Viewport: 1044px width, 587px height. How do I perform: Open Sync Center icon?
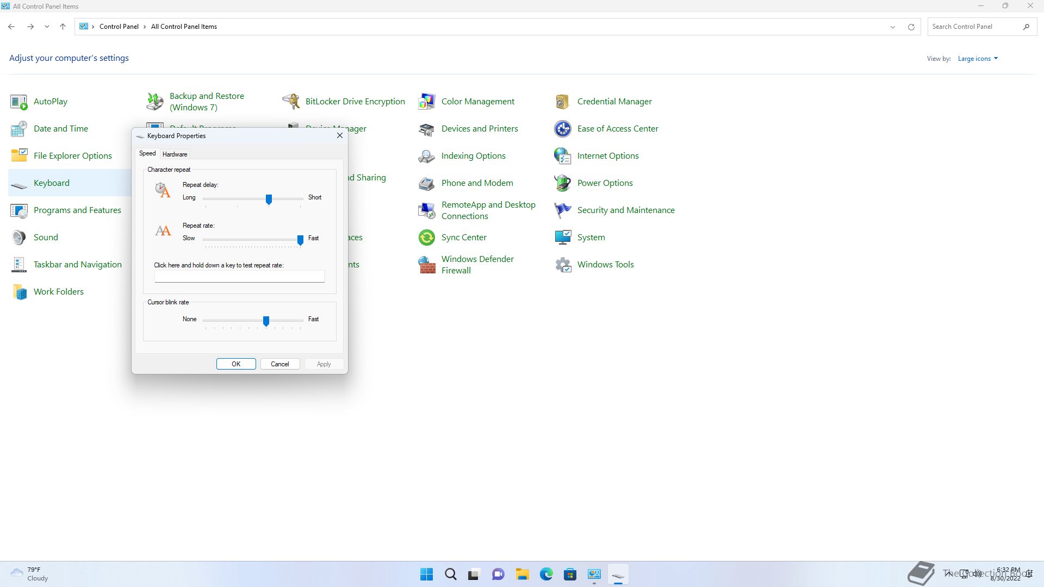pos(427,238)
